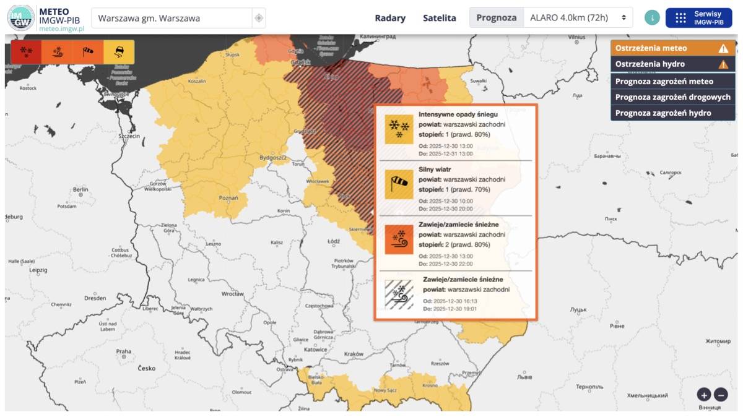This screenshot has height=417, width=743.
Task: Open the Radary tab
Action: tap(390, 18)
